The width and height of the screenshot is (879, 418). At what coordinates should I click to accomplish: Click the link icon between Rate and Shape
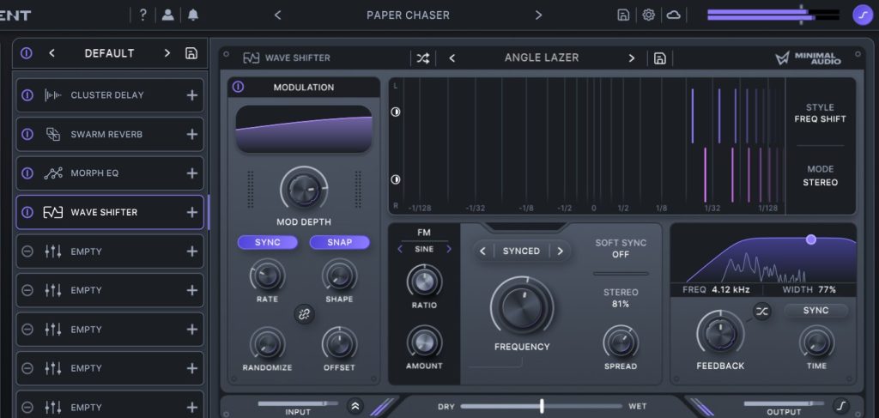[x=303, y=313]
